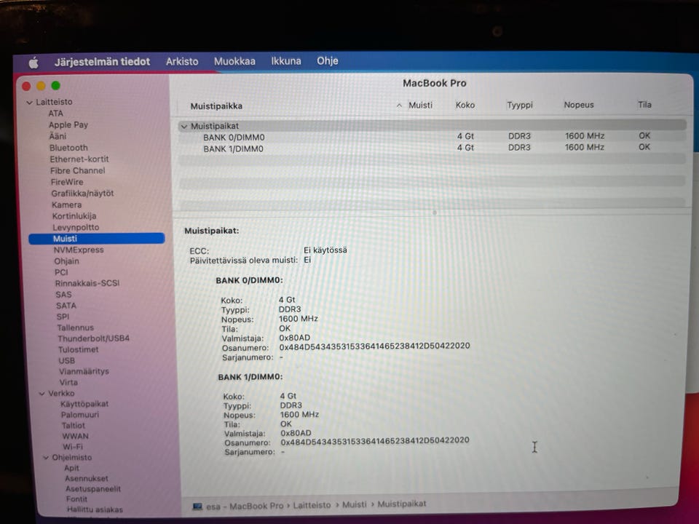Click computer icon in path bar
The image size is (699, 524).
(x=197, y=507)
